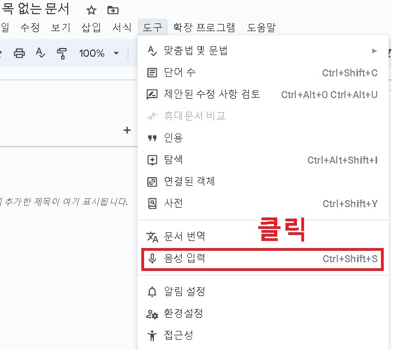Star the untitled document
The height and width of the screenshot is (350, 393).
[x=91, y=10]
